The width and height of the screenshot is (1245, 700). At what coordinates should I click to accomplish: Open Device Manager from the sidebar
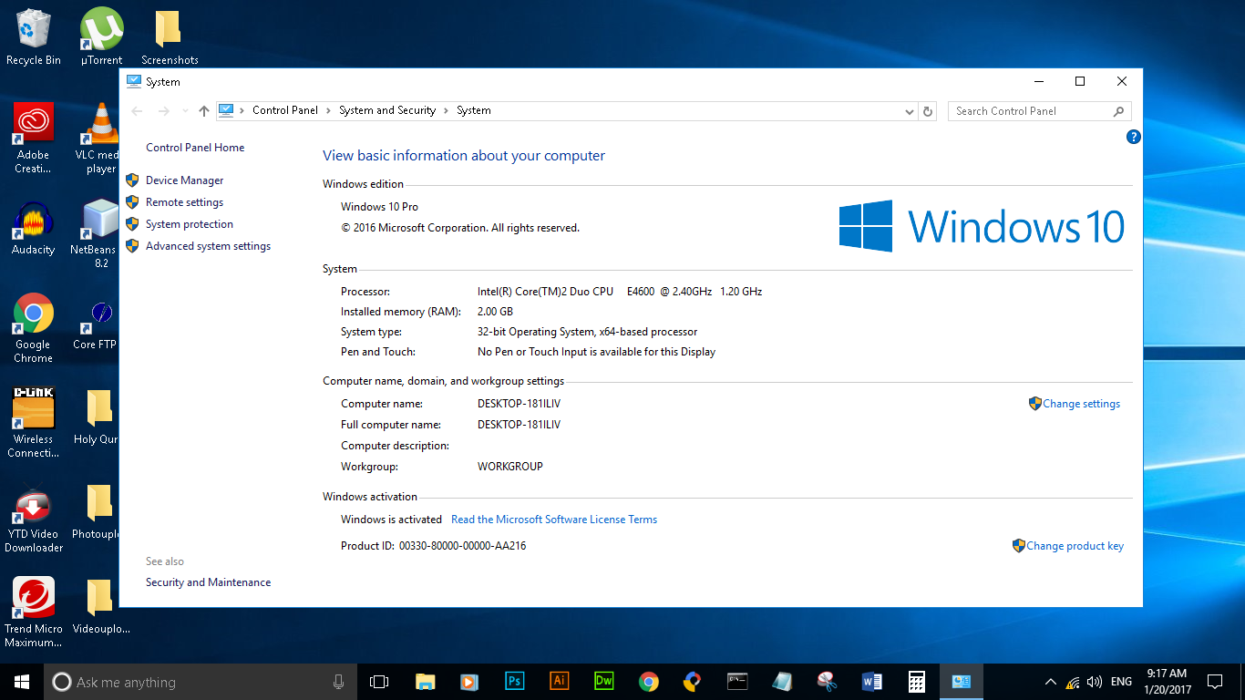tap(184, 180)
